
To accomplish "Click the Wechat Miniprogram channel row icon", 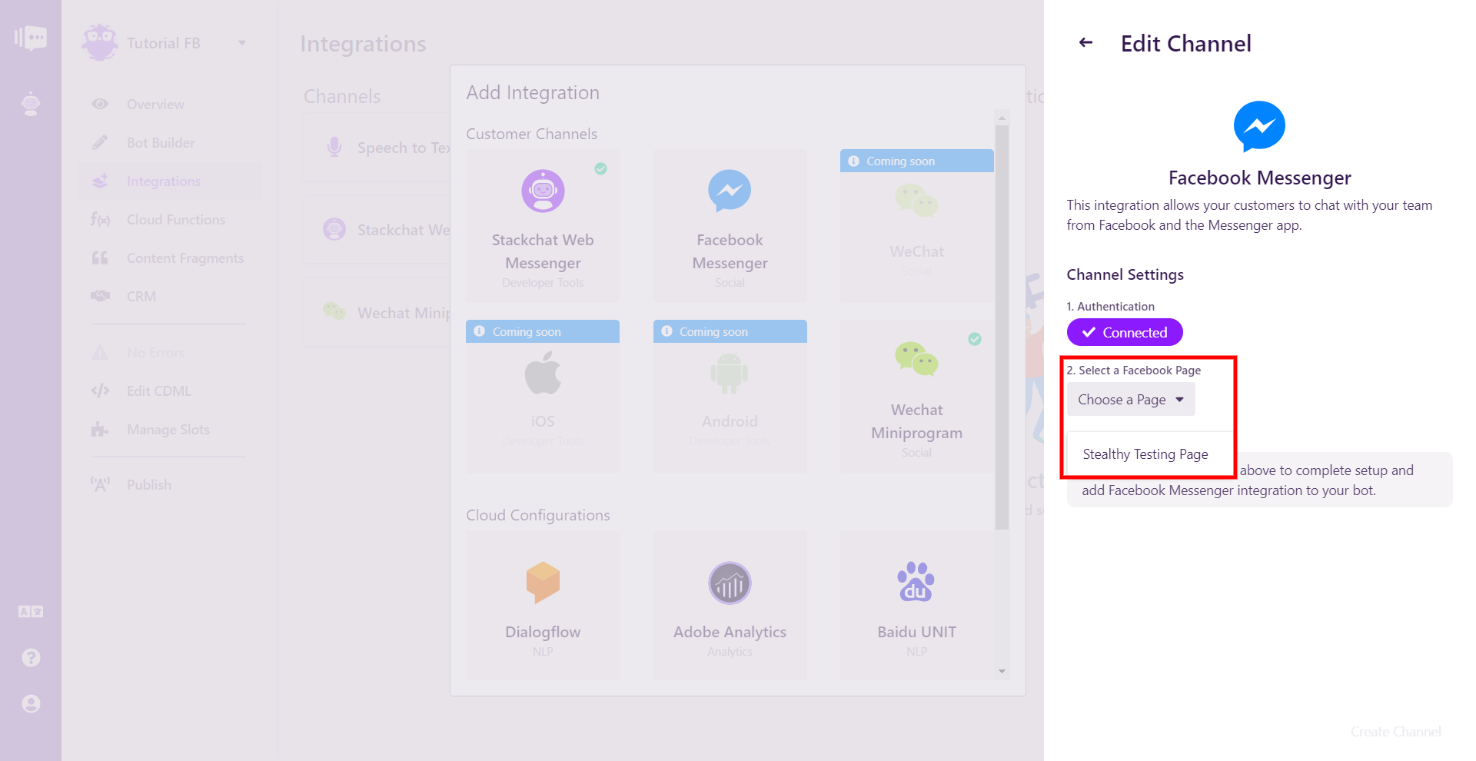I will coord(334,311).
